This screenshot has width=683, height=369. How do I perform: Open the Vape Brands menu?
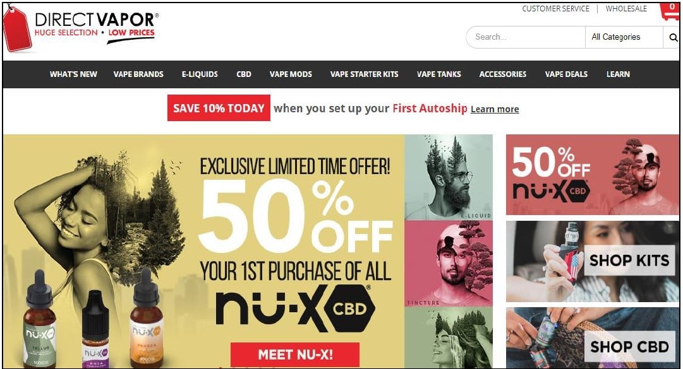pos(138,74)
